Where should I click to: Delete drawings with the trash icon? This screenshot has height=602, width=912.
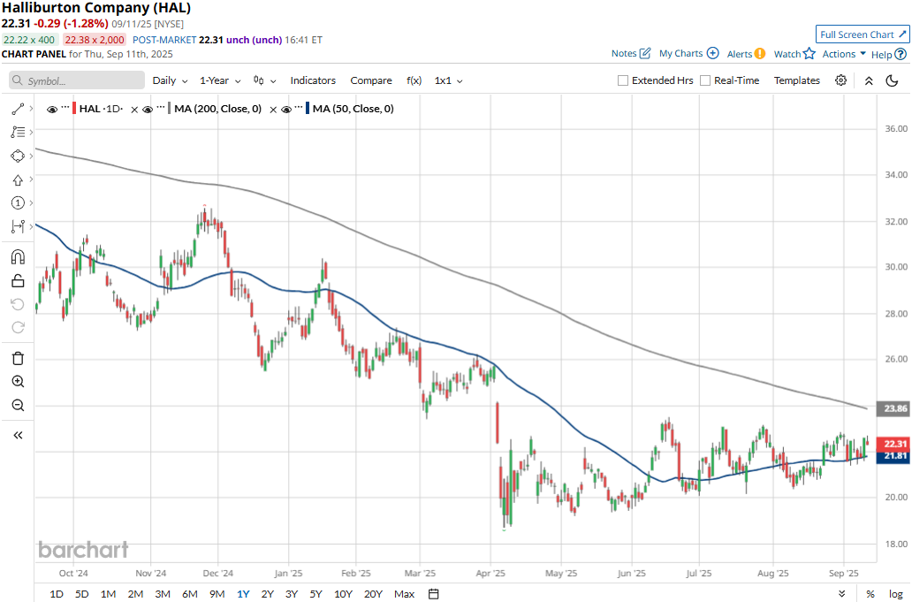pyautogui.click(x=18, y=358)
